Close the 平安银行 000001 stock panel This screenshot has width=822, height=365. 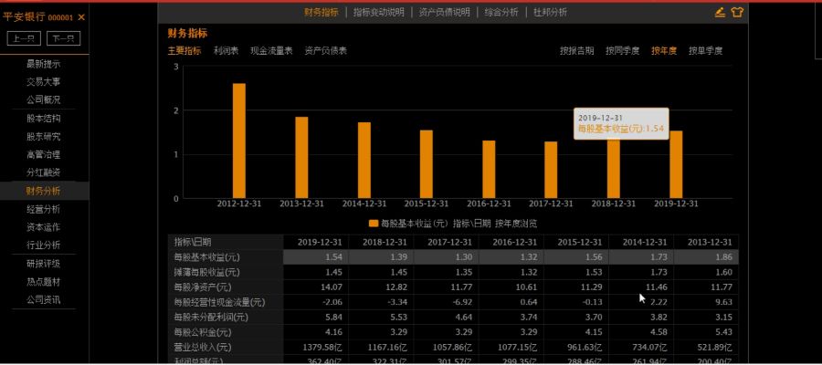pos(81,17)
